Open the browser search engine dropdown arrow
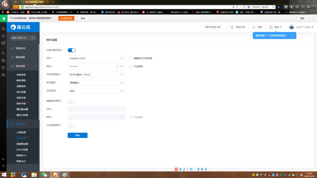317x178 pixels. pos(251,7)
